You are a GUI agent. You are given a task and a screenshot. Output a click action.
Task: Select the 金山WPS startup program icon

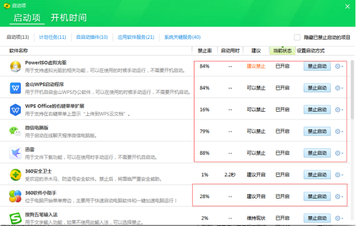tap(16, 88)
